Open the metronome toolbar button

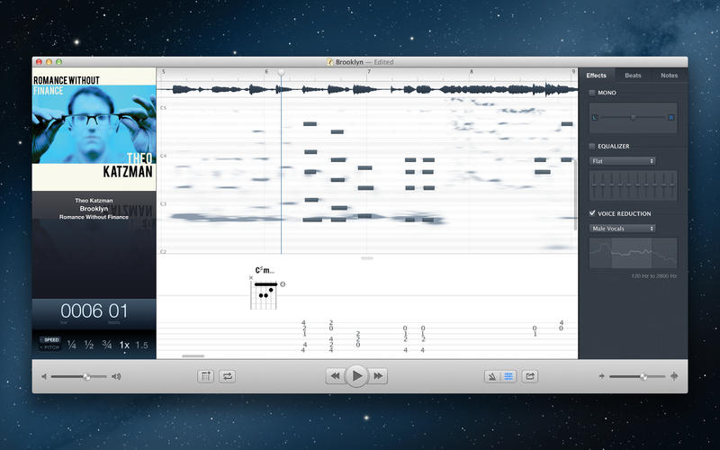[x=492, y=376]
